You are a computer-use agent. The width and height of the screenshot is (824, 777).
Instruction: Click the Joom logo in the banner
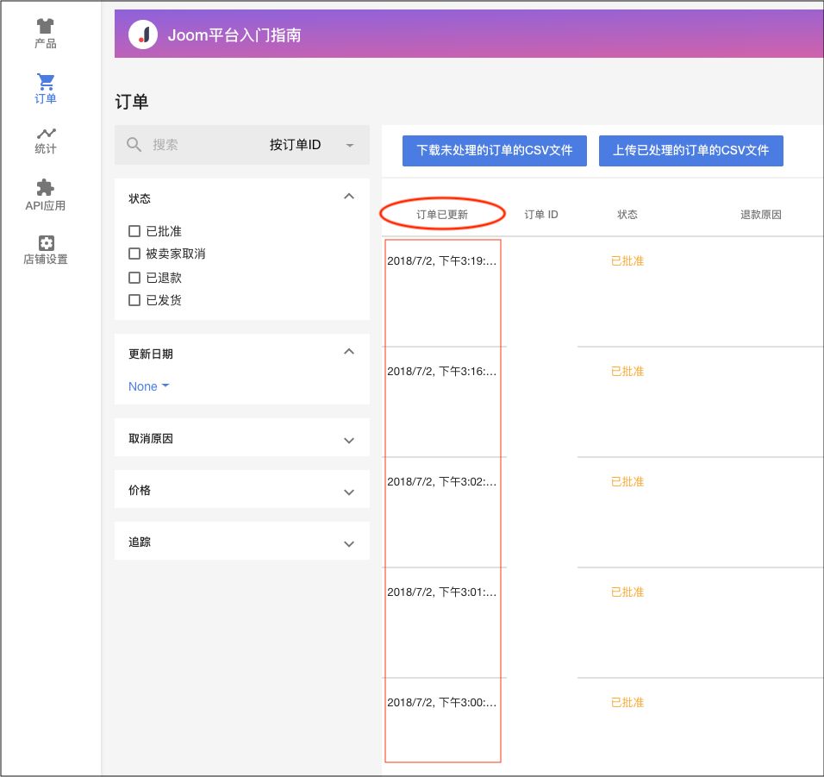tap(143, 34)
